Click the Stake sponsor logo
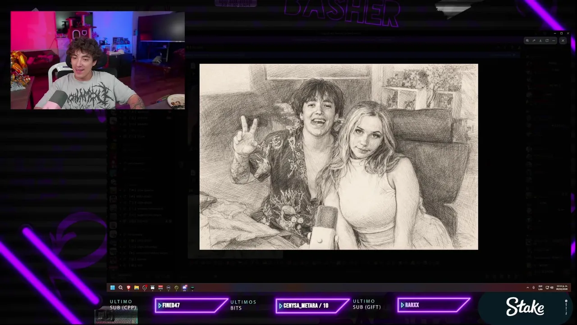577x325 pixels. coord(525,306)
